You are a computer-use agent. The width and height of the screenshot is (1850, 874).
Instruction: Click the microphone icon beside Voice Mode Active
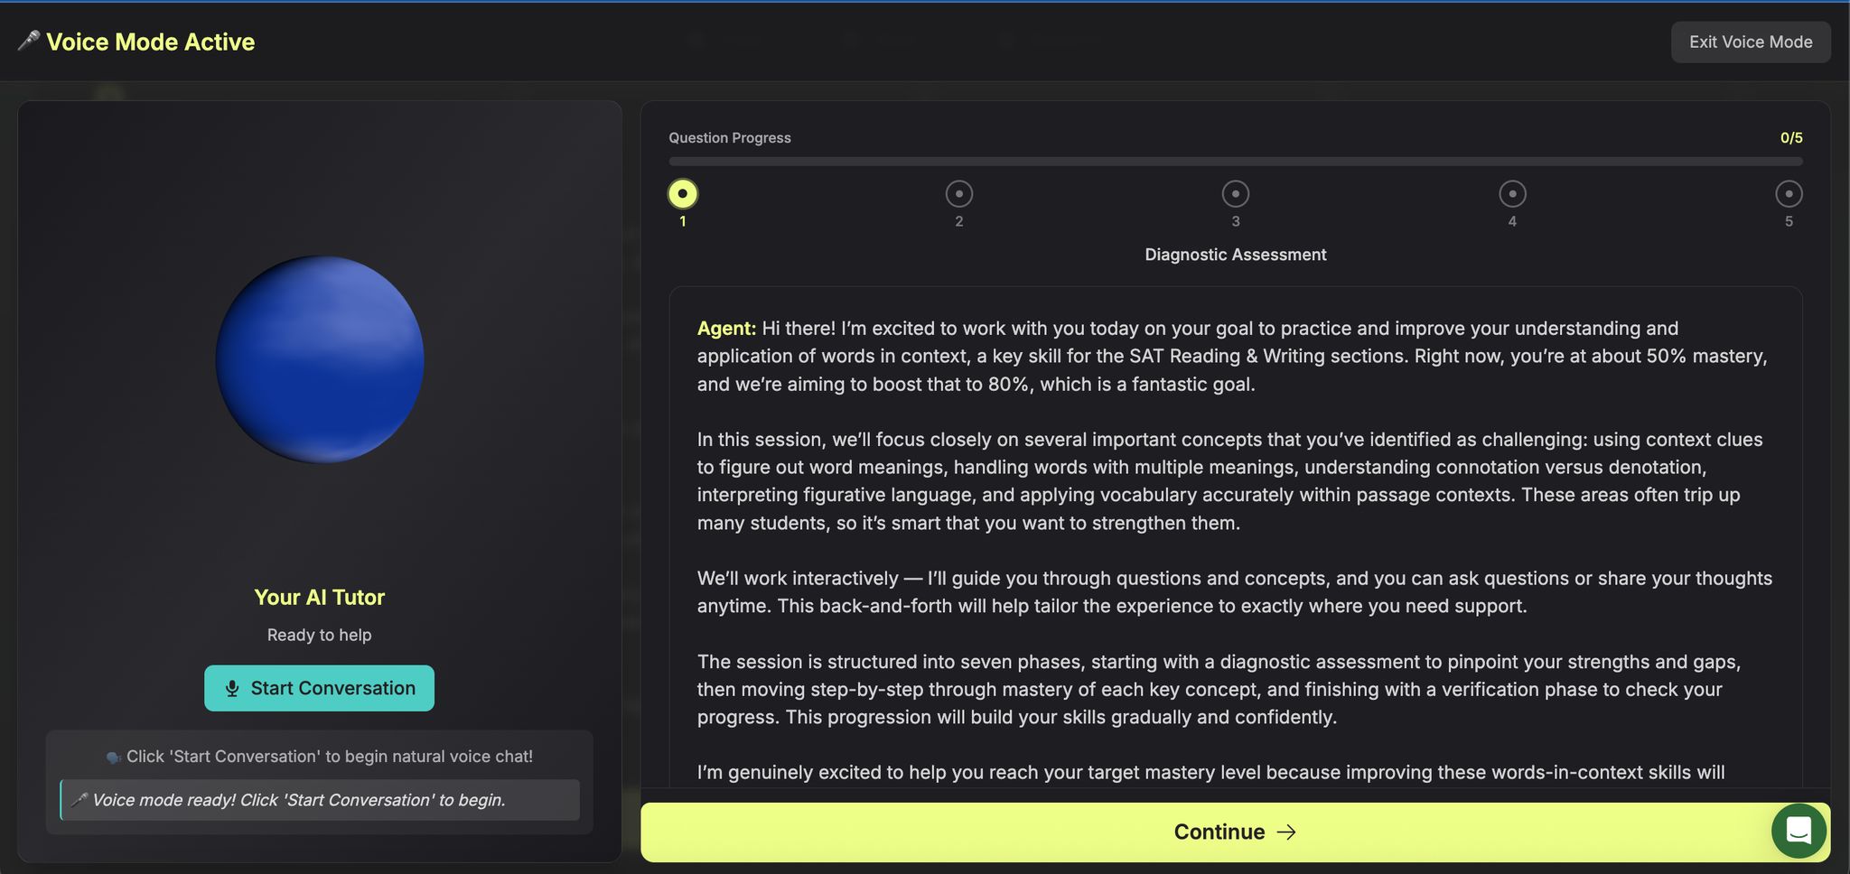click(28, 42)
